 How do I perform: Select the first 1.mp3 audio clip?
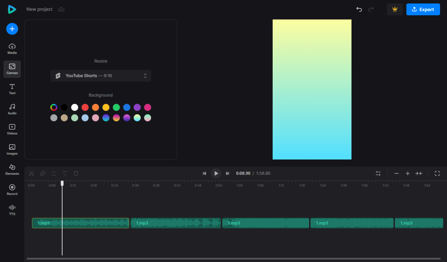[81, 223]
